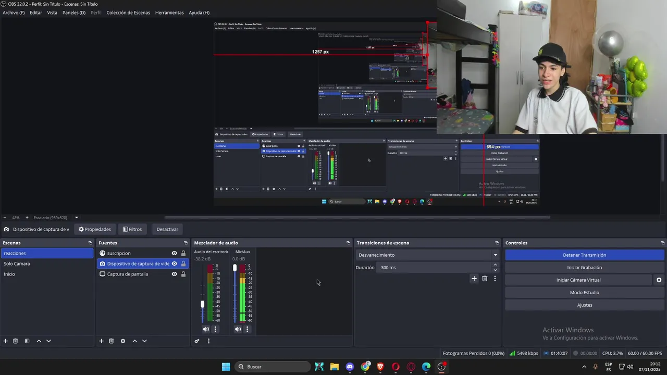Screen dimensions: 667x375
Task: Open Herramientas menu
Action: tap(169, 12)
